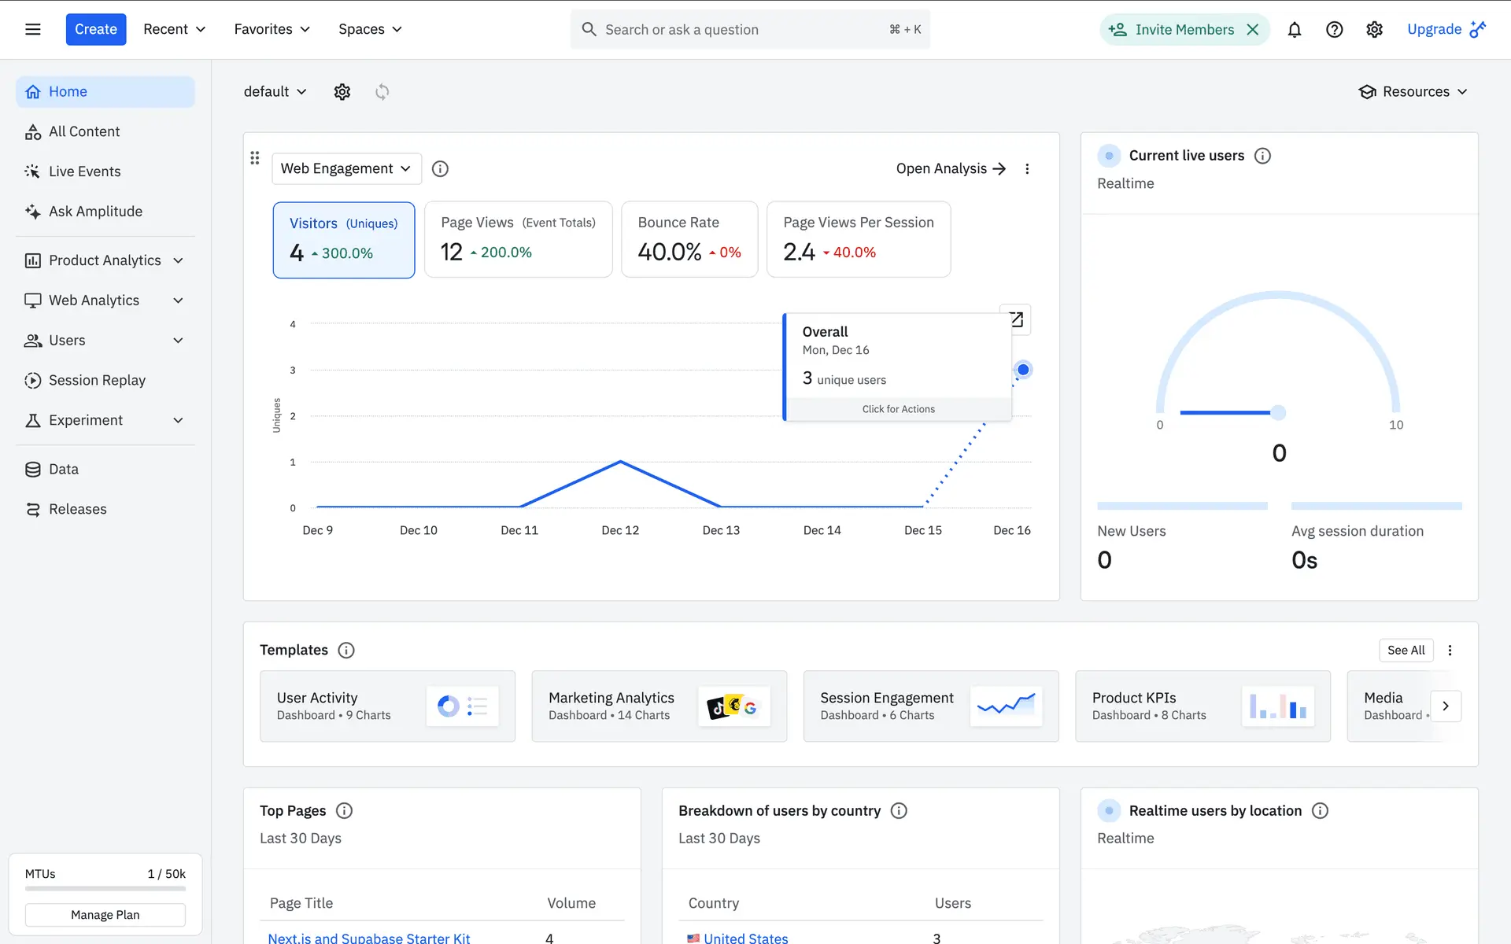Select Page Views Per Session metric card
This screenshot has width=1511, height=944.
click(859, 240)
